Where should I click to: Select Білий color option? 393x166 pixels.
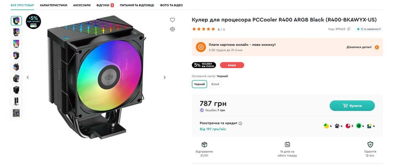215,84
